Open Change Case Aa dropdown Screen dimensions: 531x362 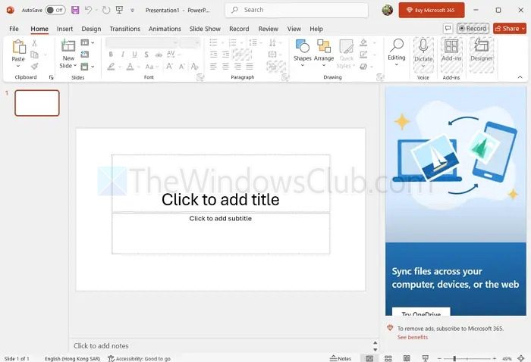pyautogui.click(x=152, y=67)
